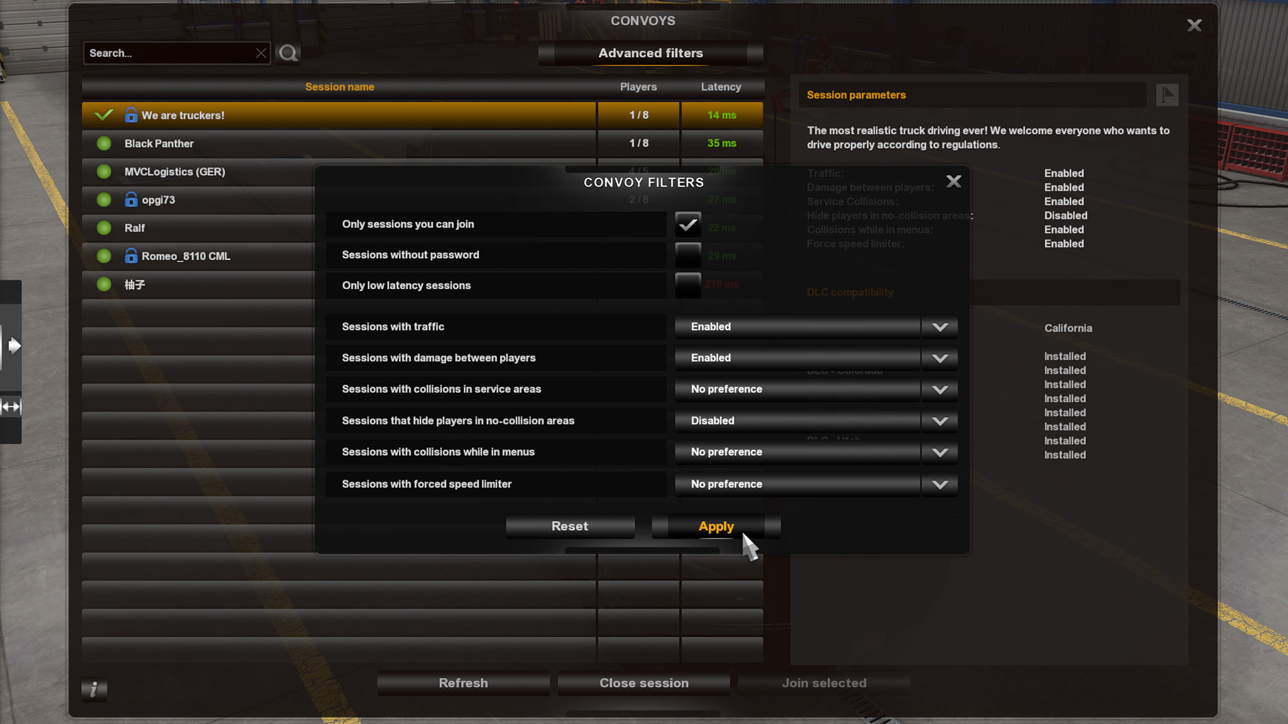Reset the convoy filters
Screen dimensions: 1288x724
click(570, 527)
